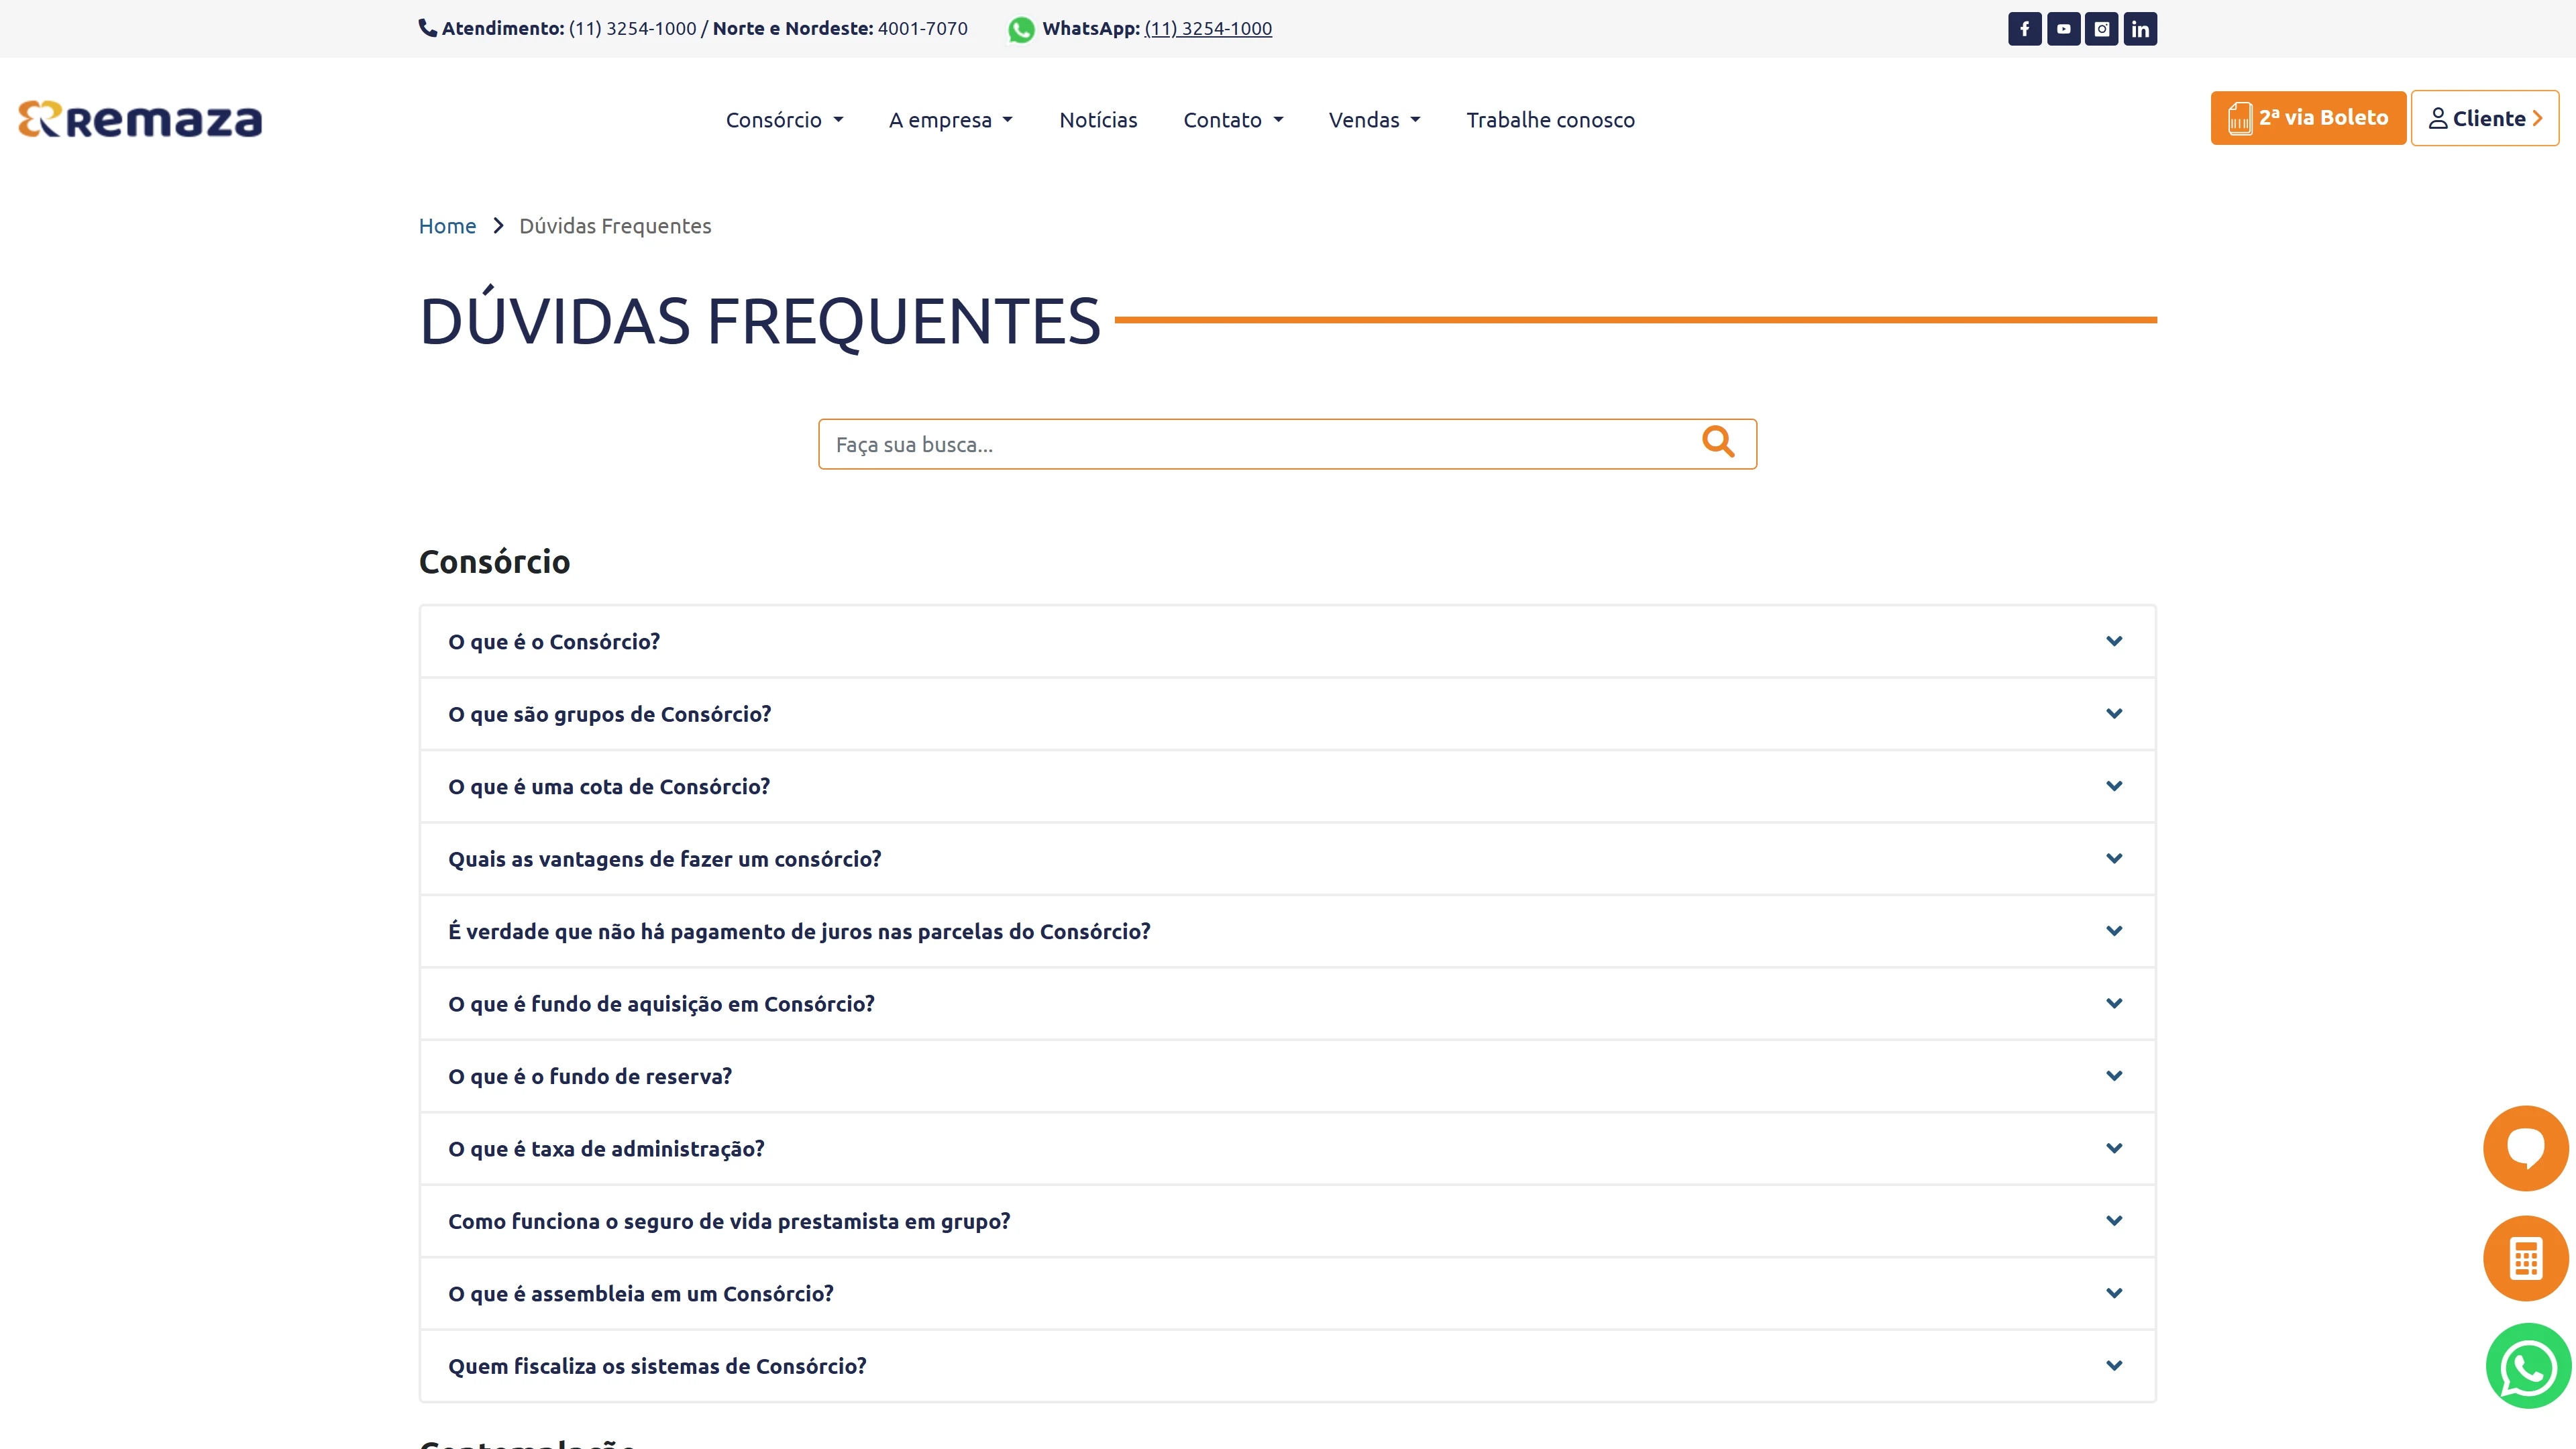Open the Facebook social icon
This screenshot has width=2576, height=1449.
click(2024, 29)
